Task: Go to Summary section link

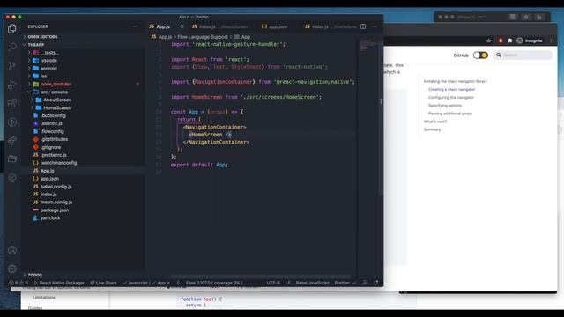Action: point(432,129)
